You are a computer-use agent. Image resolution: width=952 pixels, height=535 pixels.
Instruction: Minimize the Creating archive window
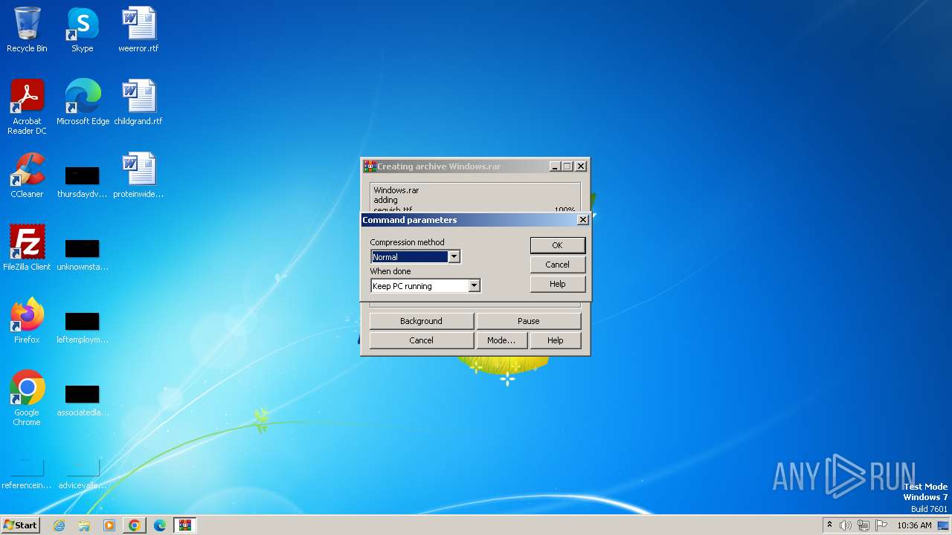point(555,166)
